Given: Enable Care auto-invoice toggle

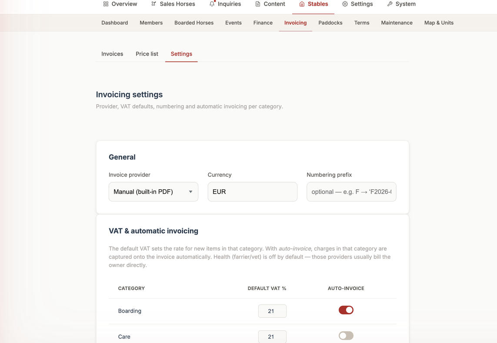Looking at the screenshot, I should point(346,336).
